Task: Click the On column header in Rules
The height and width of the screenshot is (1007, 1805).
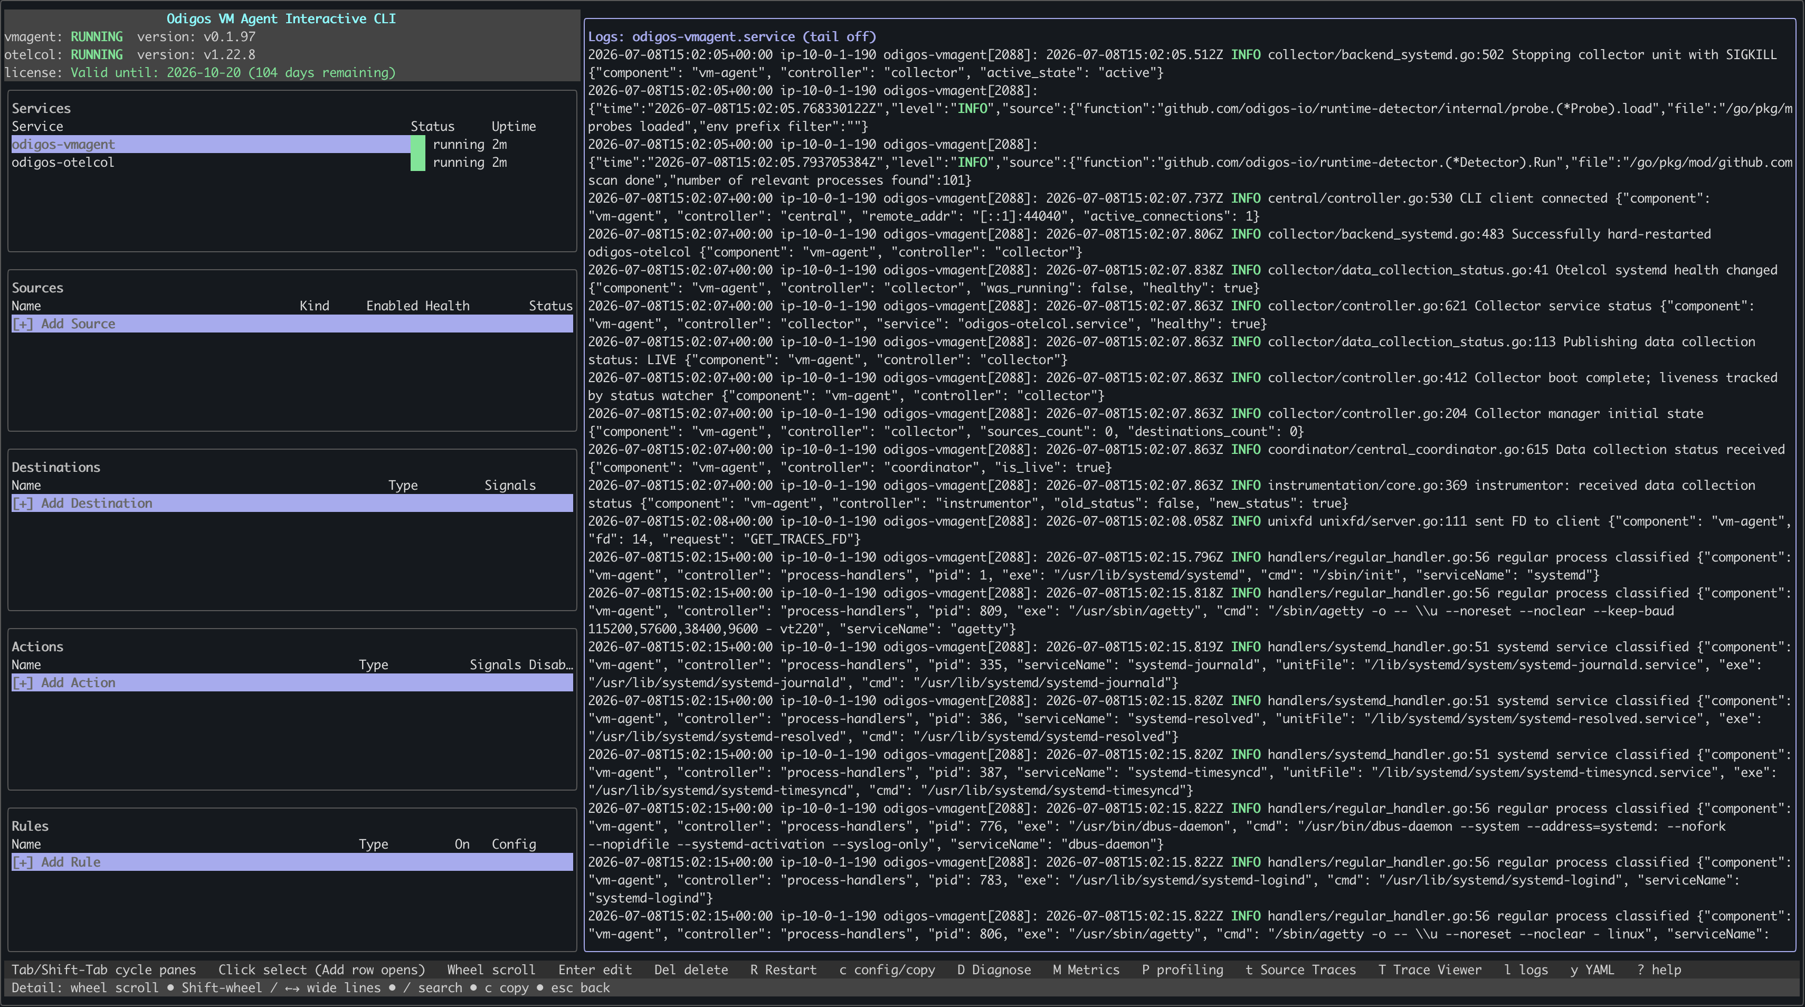Action: point(462,844)
